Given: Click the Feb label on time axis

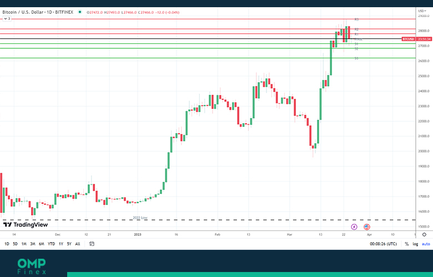Looking at the screenshot, I should click(x=217, y=234).
